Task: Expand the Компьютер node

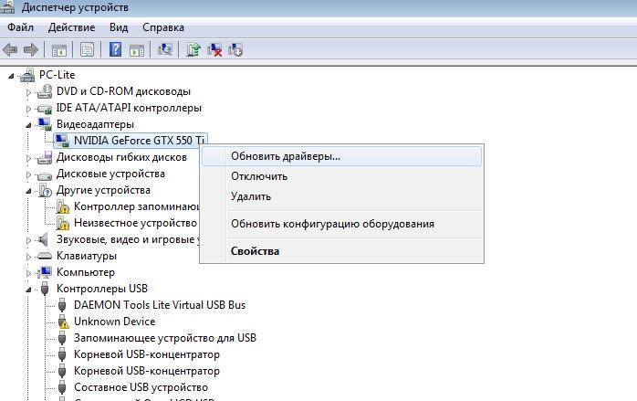Action: click(x=28, y=273)
